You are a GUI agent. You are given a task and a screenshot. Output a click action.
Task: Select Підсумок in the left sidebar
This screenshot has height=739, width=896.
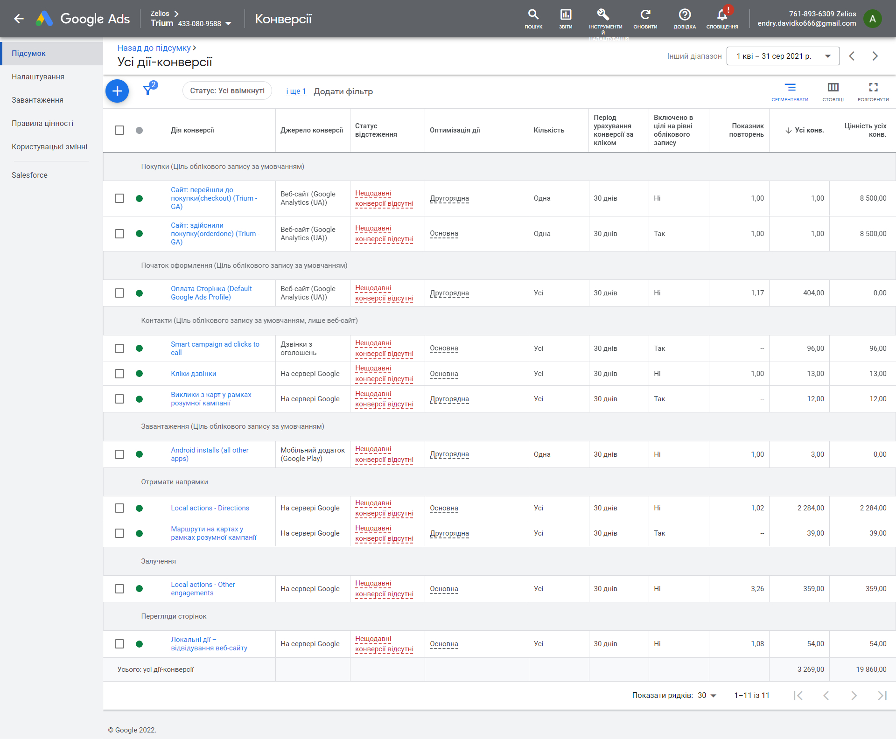(x=51, y=53)
